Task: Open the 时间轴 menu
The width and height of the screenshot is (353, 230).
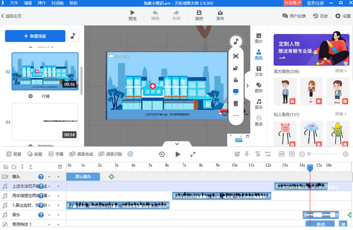Action: coord(58,3)
